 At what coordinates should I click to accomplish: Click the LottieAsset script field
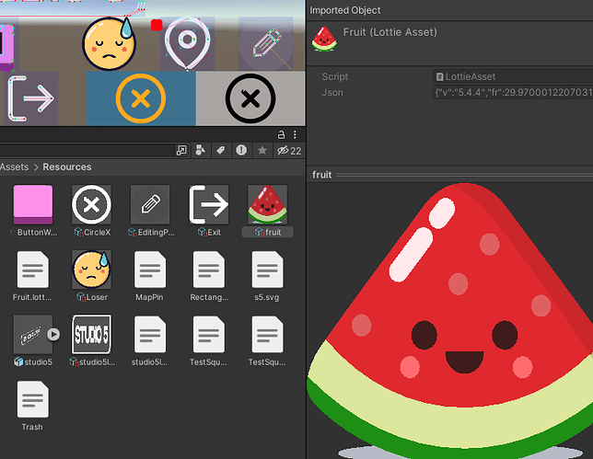[x=513, y=76]
